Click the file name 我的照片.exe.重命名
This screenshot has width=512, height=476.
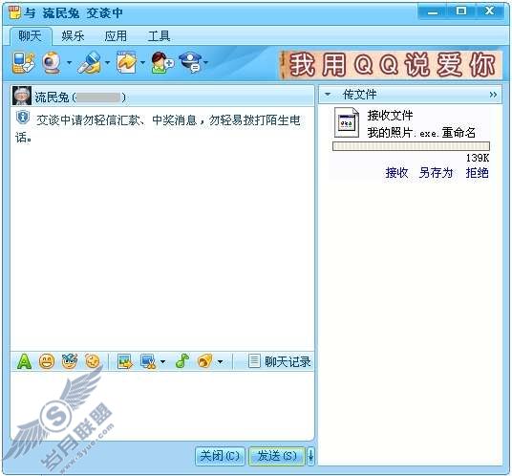(421, 133)
